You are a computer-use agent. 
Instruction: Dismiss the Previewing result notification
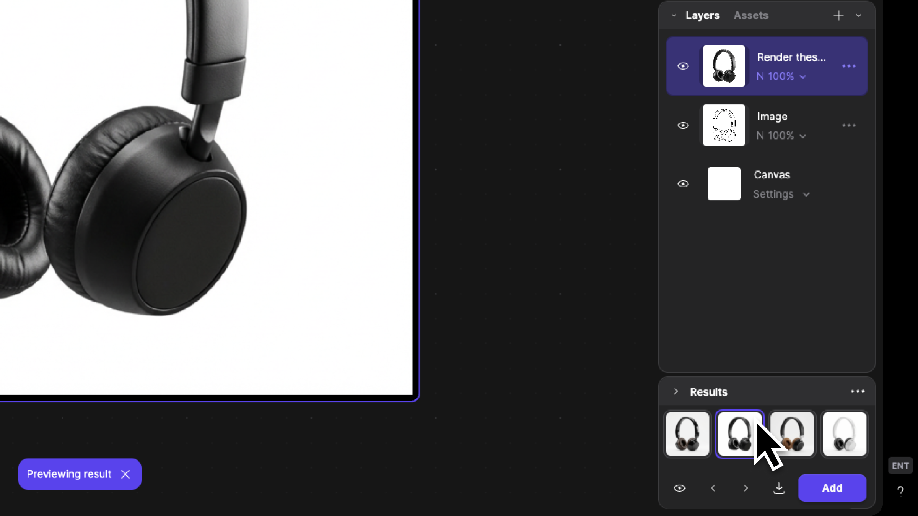click(125, 474)
